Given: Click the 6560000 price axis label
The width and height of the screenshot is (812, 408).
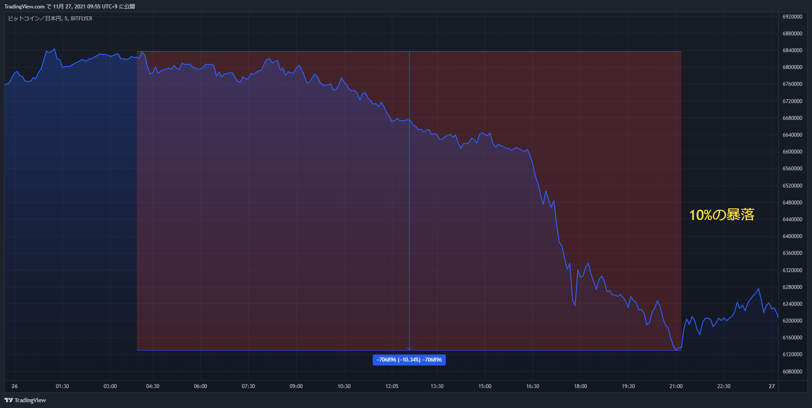Looking at the screenshot, I should tap(793, 169).
